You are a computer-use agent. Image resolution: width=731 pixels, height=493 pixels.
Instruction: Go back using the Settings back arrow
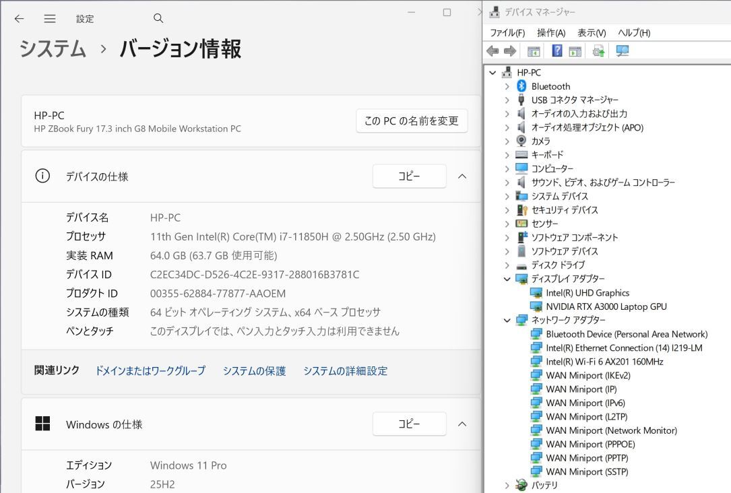(20, 18)
